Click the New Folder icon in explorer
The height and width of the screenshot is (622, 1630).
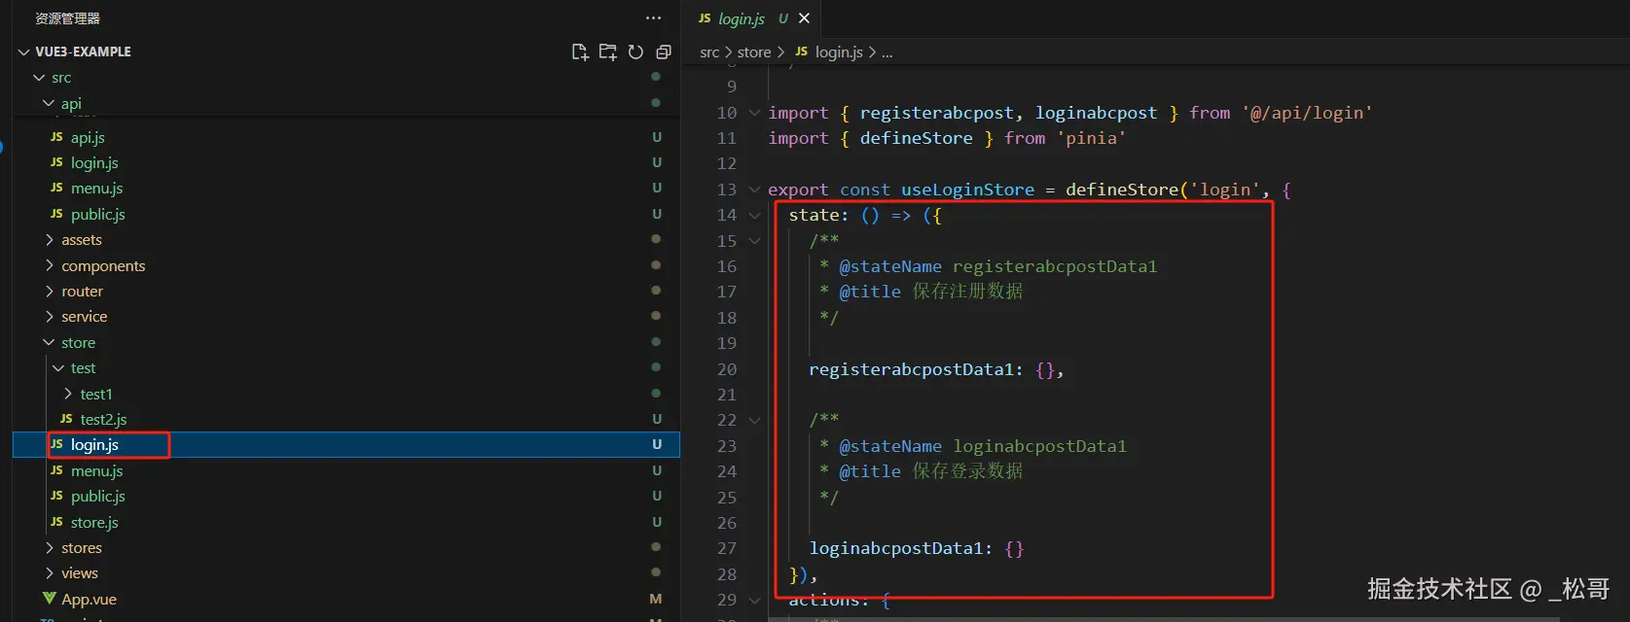(607, 52)
